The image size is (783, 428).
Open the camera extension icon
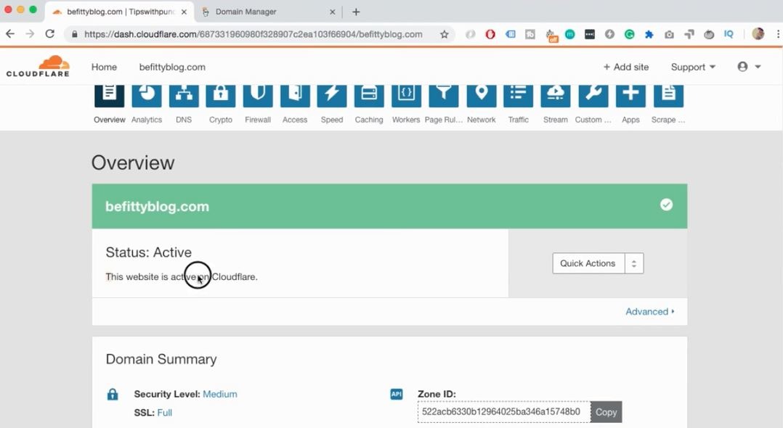click(x=669, y=34)
